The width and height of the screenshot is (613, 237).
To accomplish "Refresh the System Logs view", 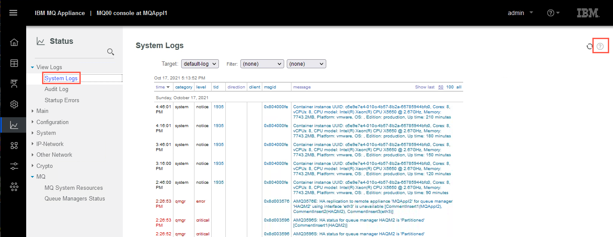I will (x=590, y=46).
